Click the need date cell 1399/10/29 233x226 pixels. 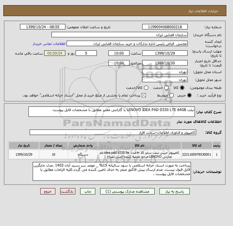coord(24,154)
